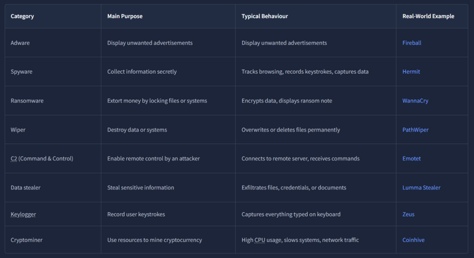Click the Real-World Example header
This screenshot has height=258, width=474.
(x=428, y=16)
